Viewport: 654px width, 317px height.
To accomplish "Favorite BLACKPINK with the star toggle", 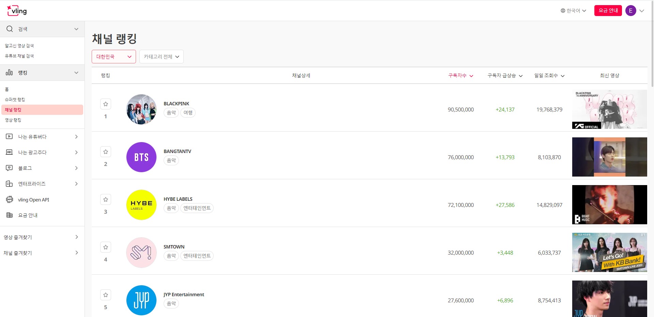I will tap(106, 104).
